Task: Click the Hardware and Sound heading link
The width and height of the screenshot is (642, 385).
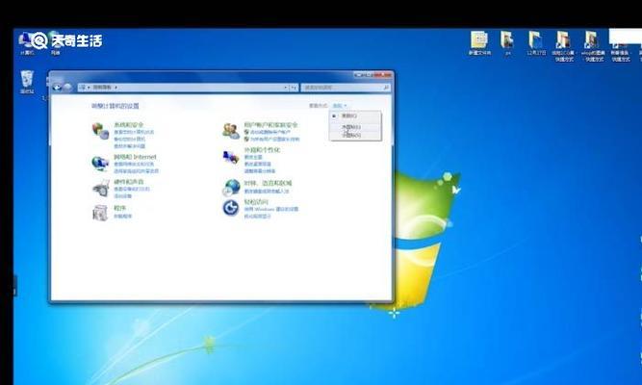Action: [129, 182]
